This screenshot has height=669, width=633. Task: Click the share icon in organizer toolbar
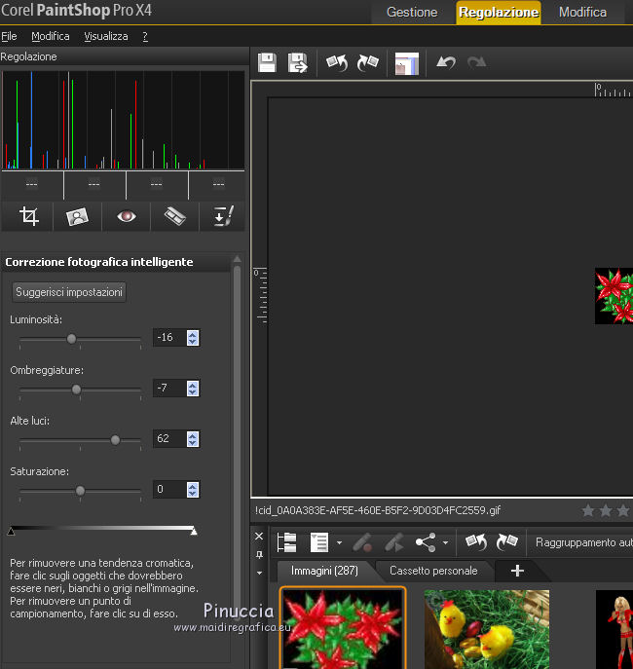coord(425,542)
